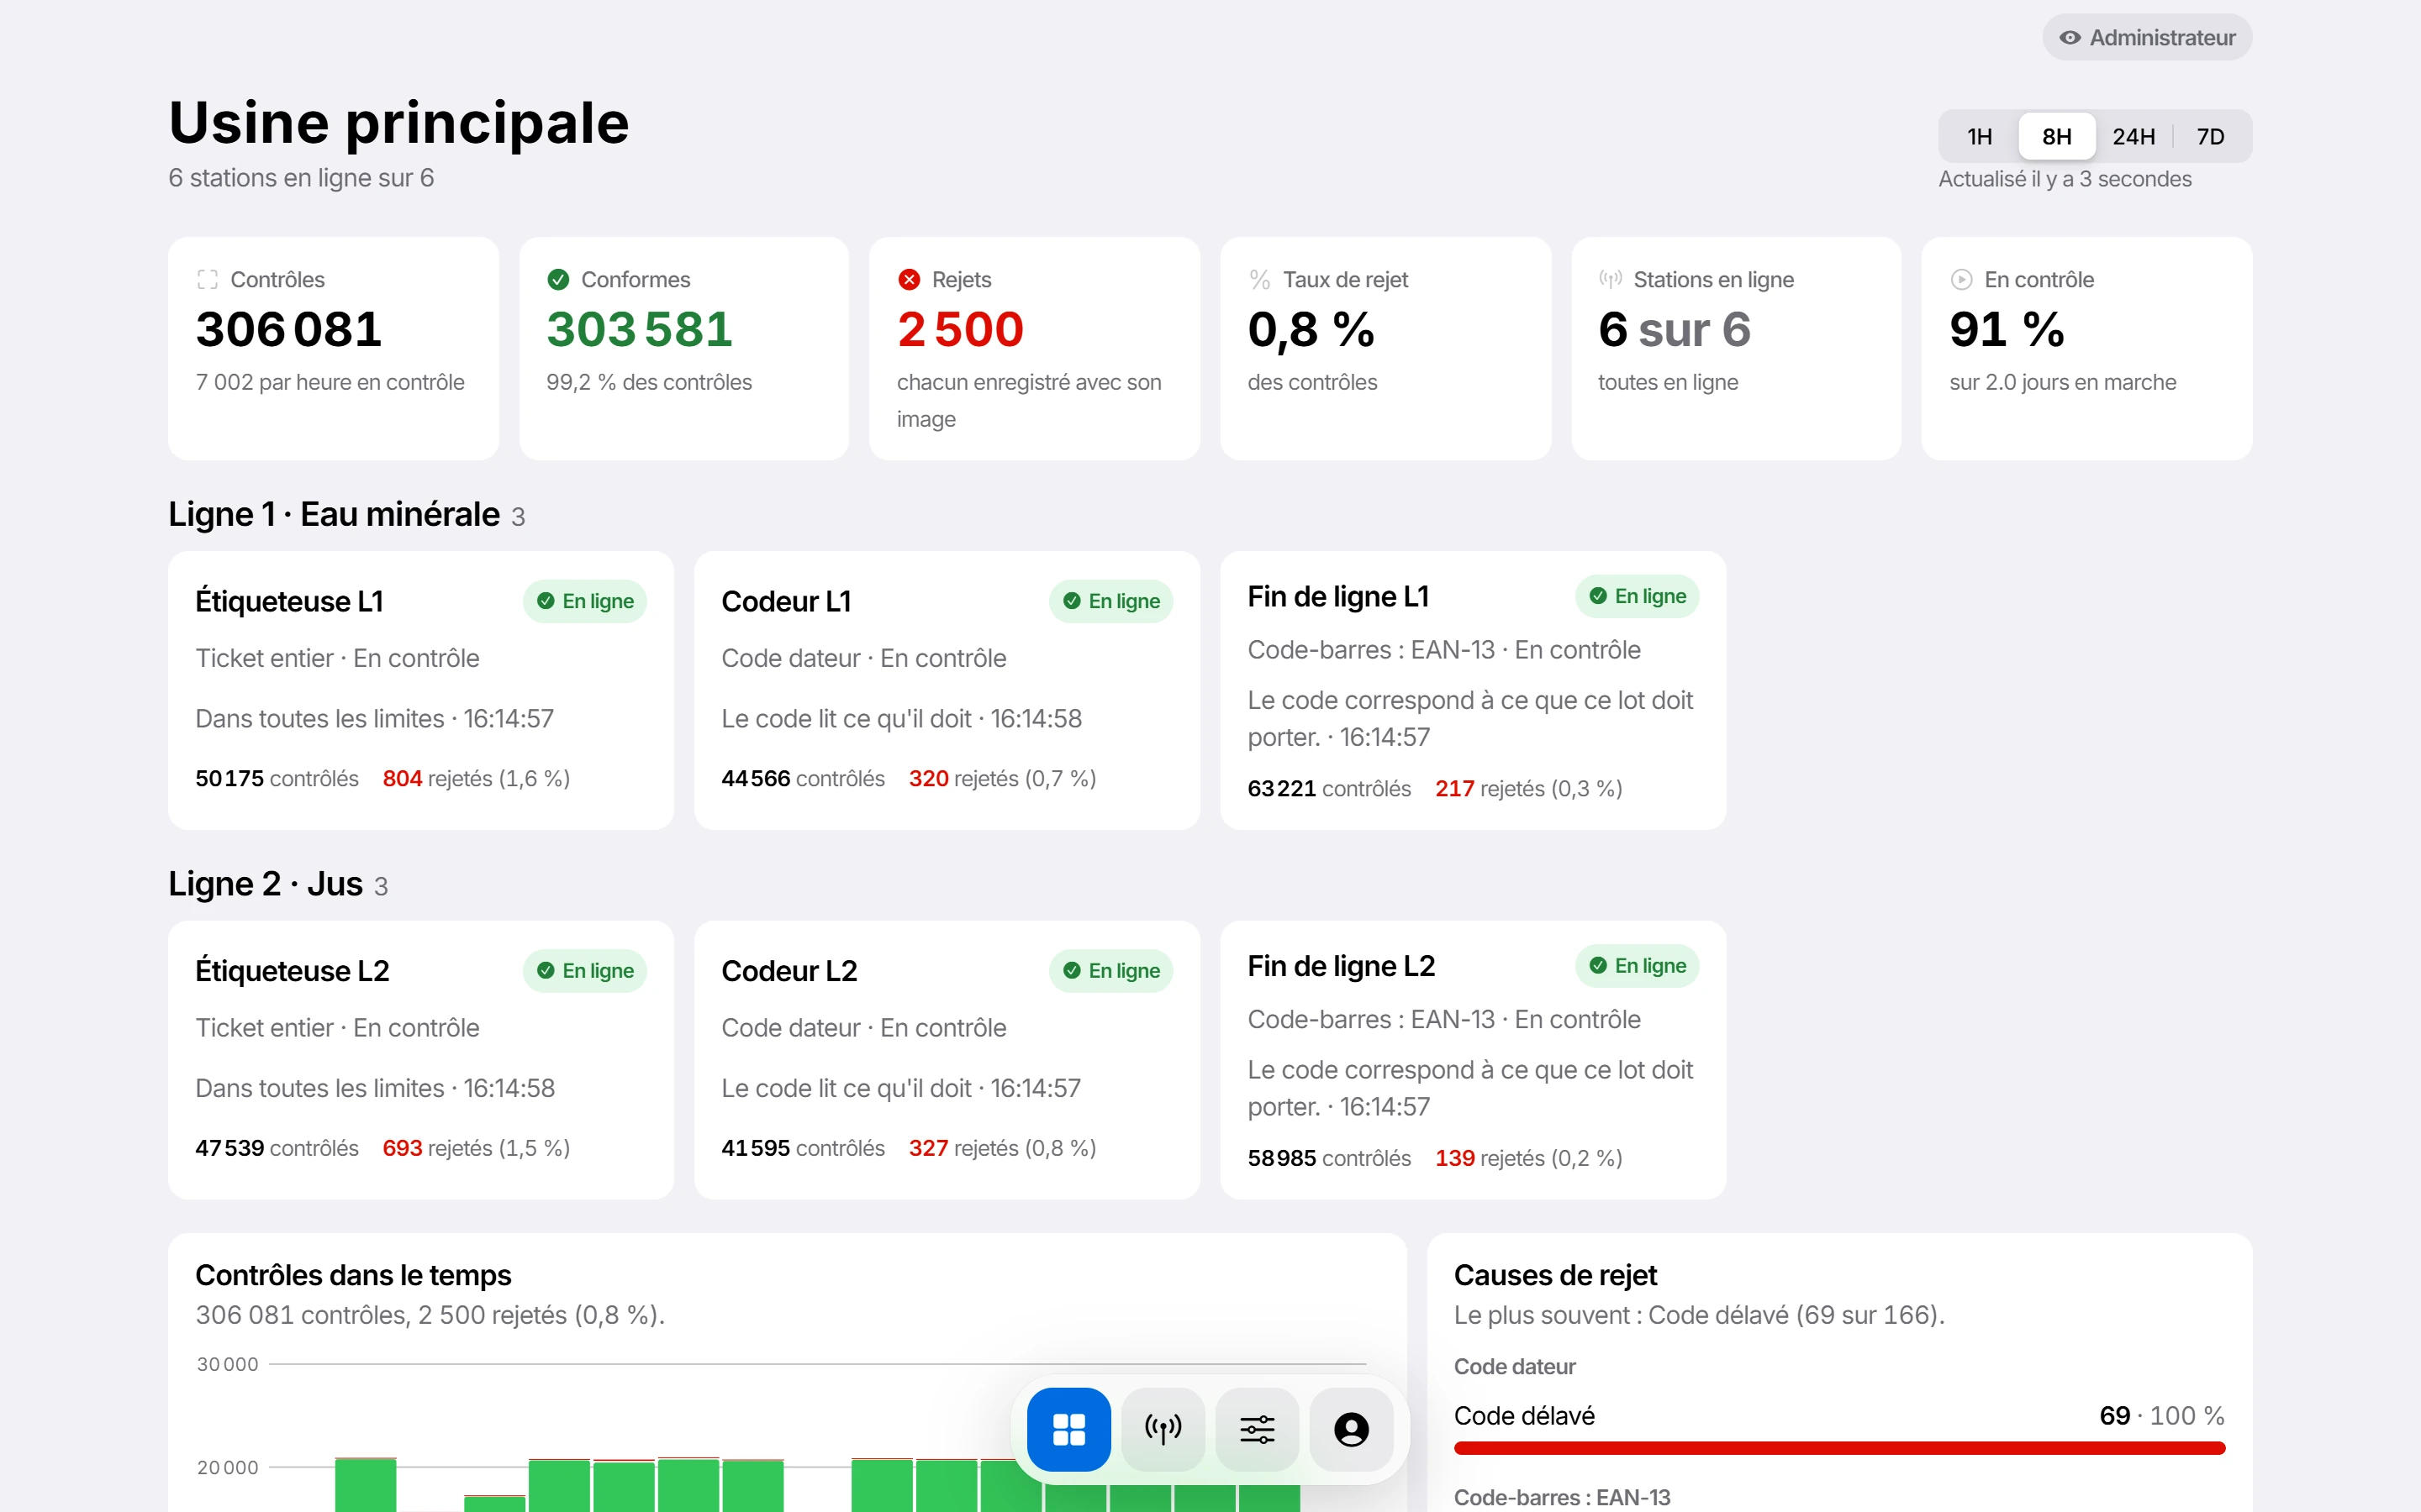Image resolution: width=2421 pixels, height=1512 pixels.
Task: Click the play icon beside En contrôle
Action: pos(1961,279)
